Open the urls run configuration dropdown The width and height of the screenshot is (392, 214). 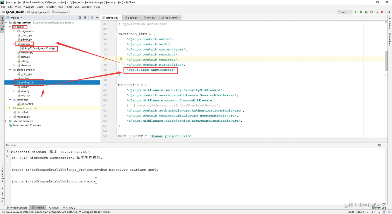coord(345,12)
